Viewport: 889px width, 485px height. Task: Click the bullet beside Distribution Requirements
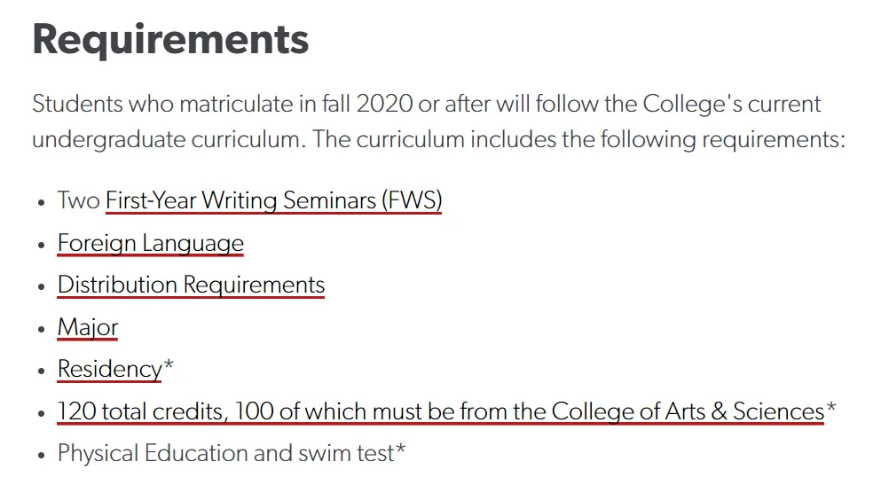[x=41, y=286]
